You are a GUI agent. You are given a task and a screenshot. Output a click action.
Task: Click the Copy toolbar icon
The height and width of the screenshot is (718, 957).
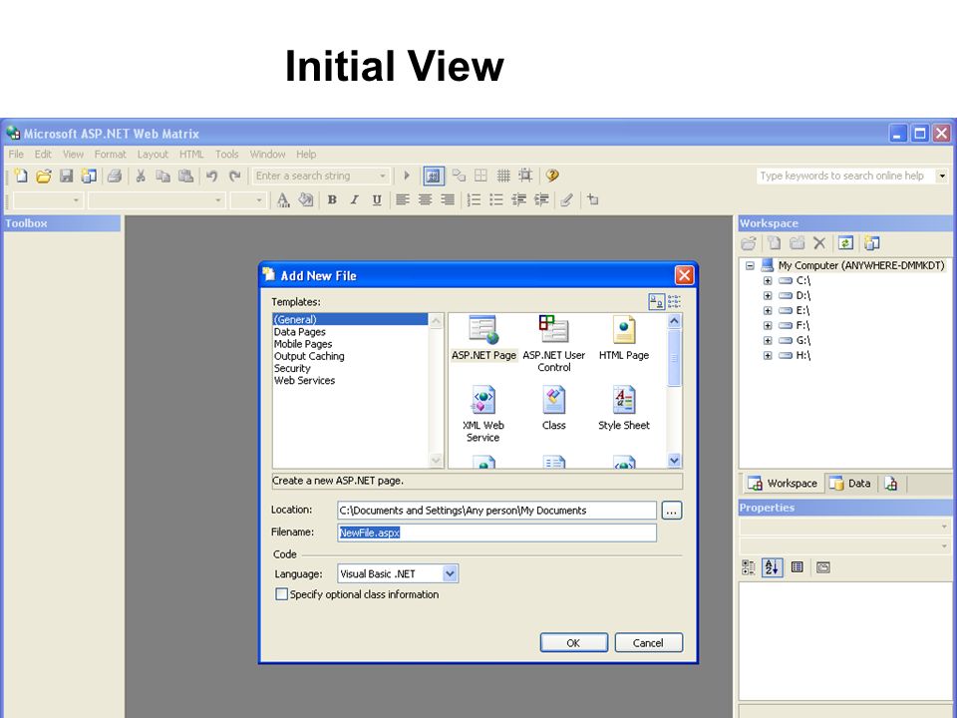pyautogui.click(x=162, y=176)
